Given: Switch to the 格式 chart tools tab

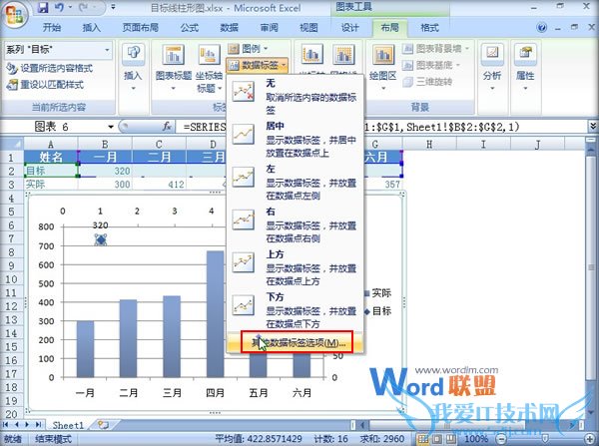Looking at the screenshot, I should 429,28.
